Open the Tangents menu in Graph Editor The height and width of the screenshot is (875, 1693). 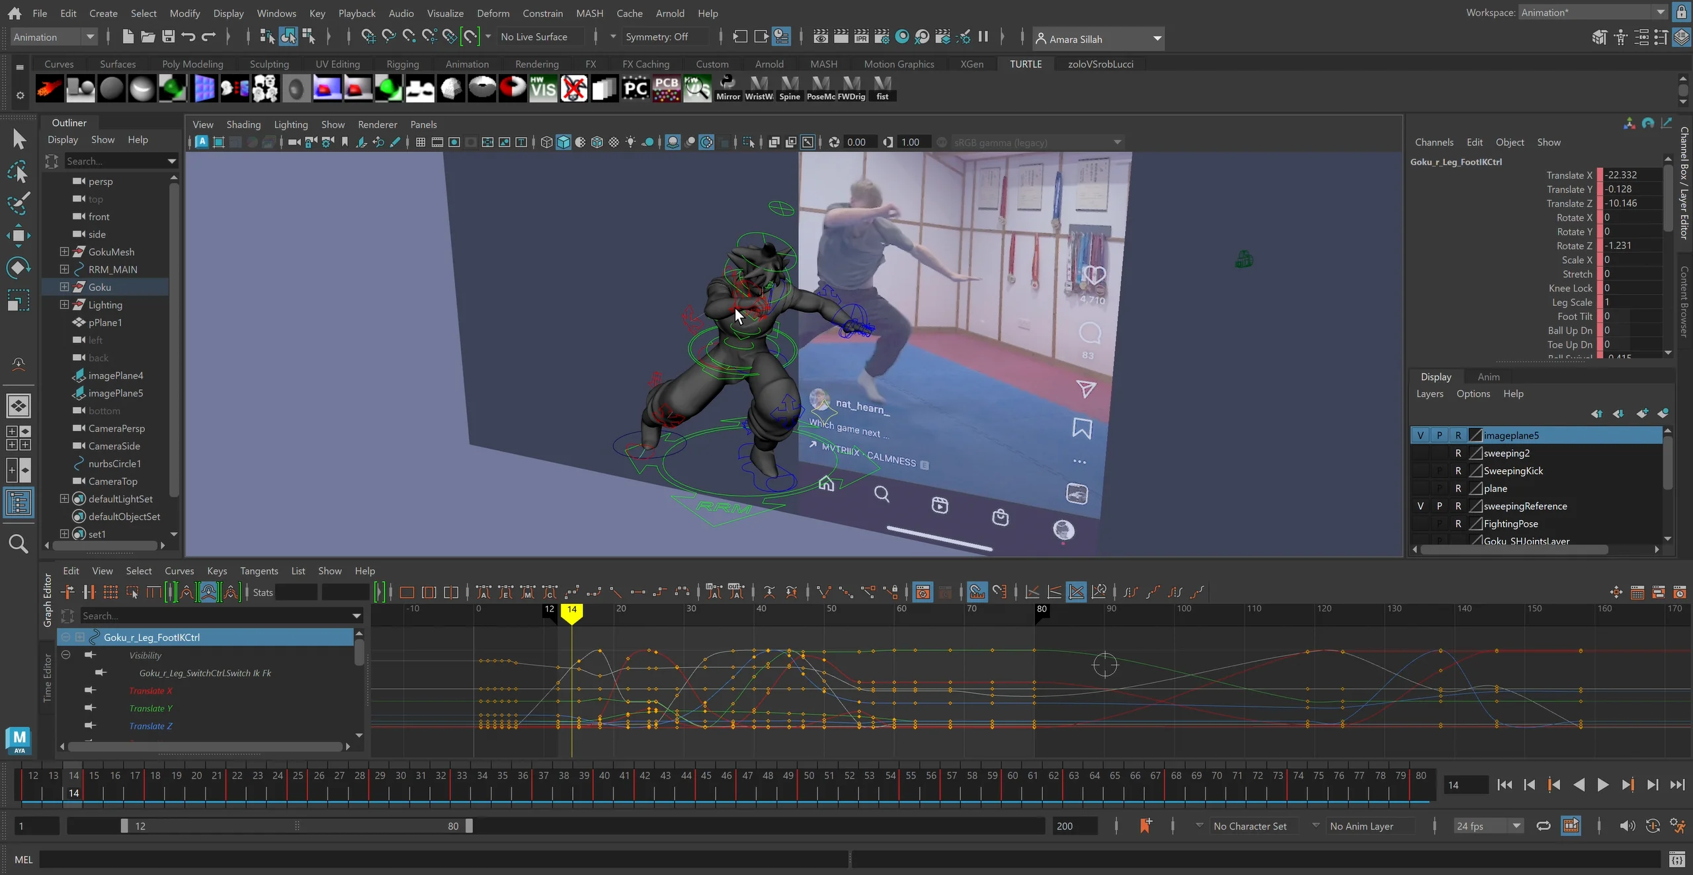click(259, 570)
